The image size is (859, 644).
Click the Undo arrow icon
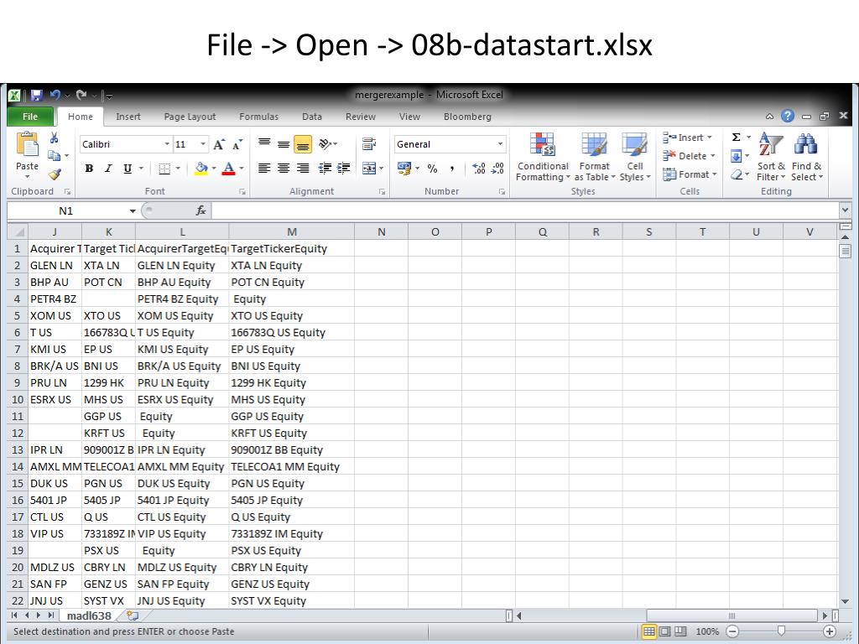[x=55, y=96]
